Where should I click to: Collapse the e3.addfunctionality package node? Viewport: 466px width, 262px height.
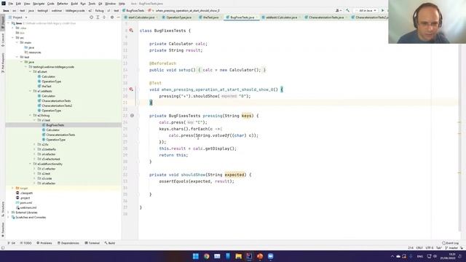pyautogui.click(x=31, y=164)
